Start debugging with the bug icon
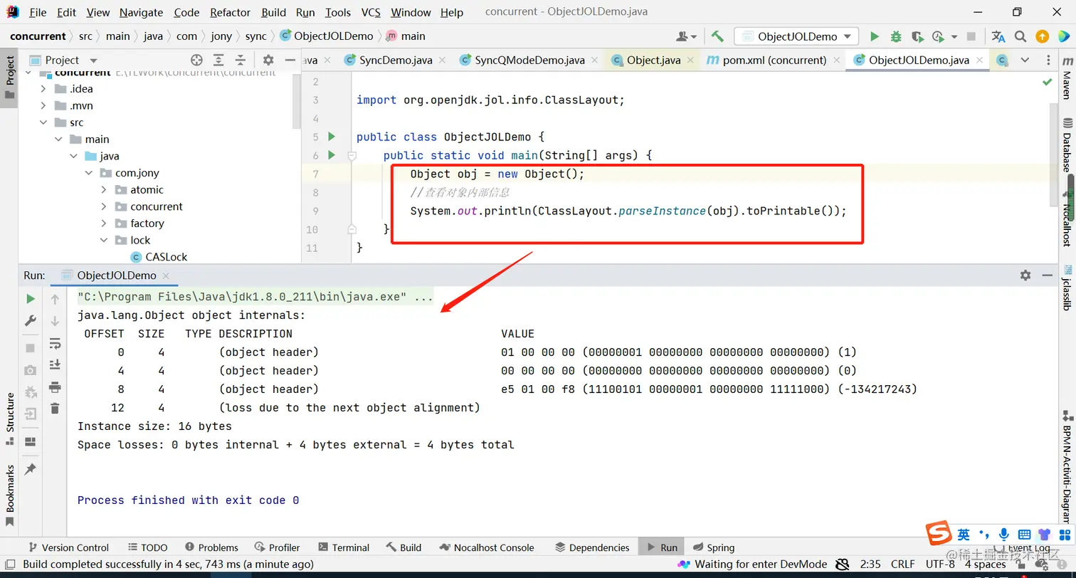The height and width of the screenshot is (578, 1076). tap(896, 36)
